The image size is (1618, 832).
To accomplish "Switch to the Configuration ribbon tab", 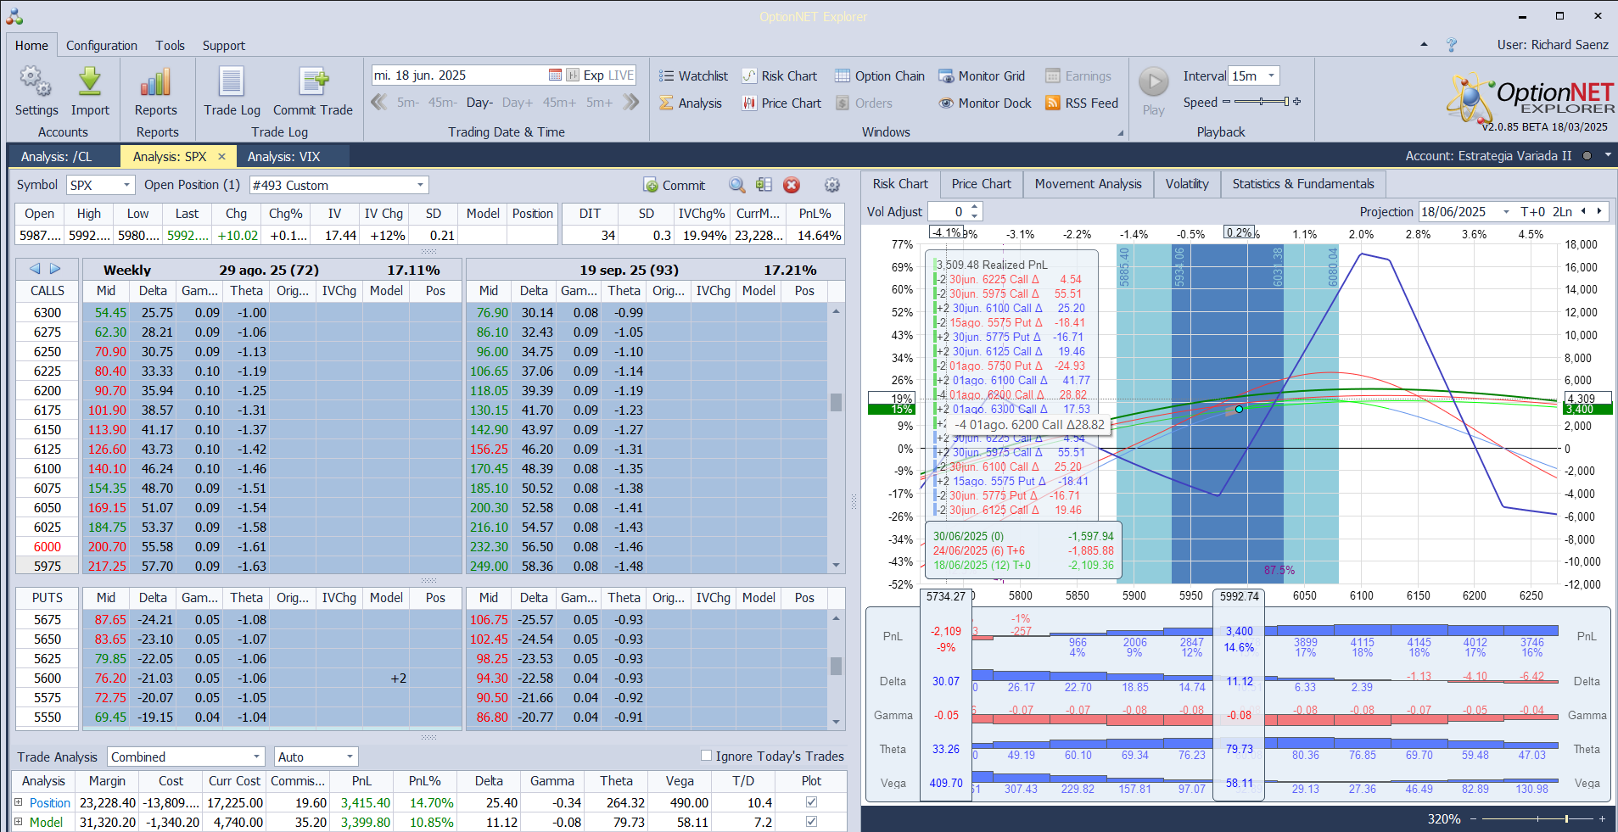I will 102,46.
